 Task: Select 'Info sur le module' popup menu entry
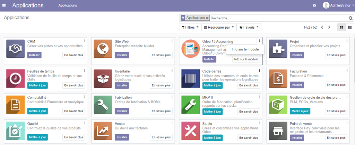(x=245, y=49)
